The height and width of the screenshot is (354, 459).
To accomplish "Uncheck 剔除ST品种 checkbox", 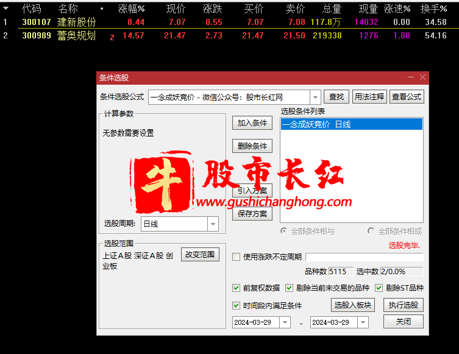I will [x=379, y=288].
